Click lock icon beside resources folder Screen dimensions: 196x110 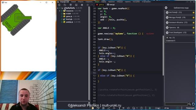point(62,11)
